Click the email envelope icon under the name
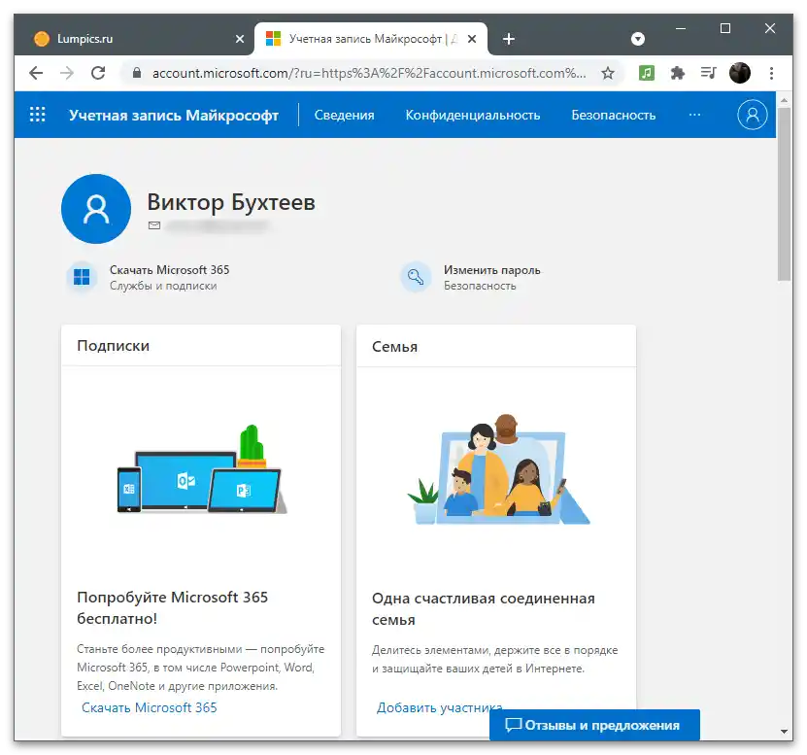Screen dimensions: 807x755 pyautogui.click(x=154, y=225)
